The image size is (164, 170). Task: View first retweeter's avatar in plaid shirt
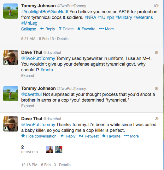(50, 149)
